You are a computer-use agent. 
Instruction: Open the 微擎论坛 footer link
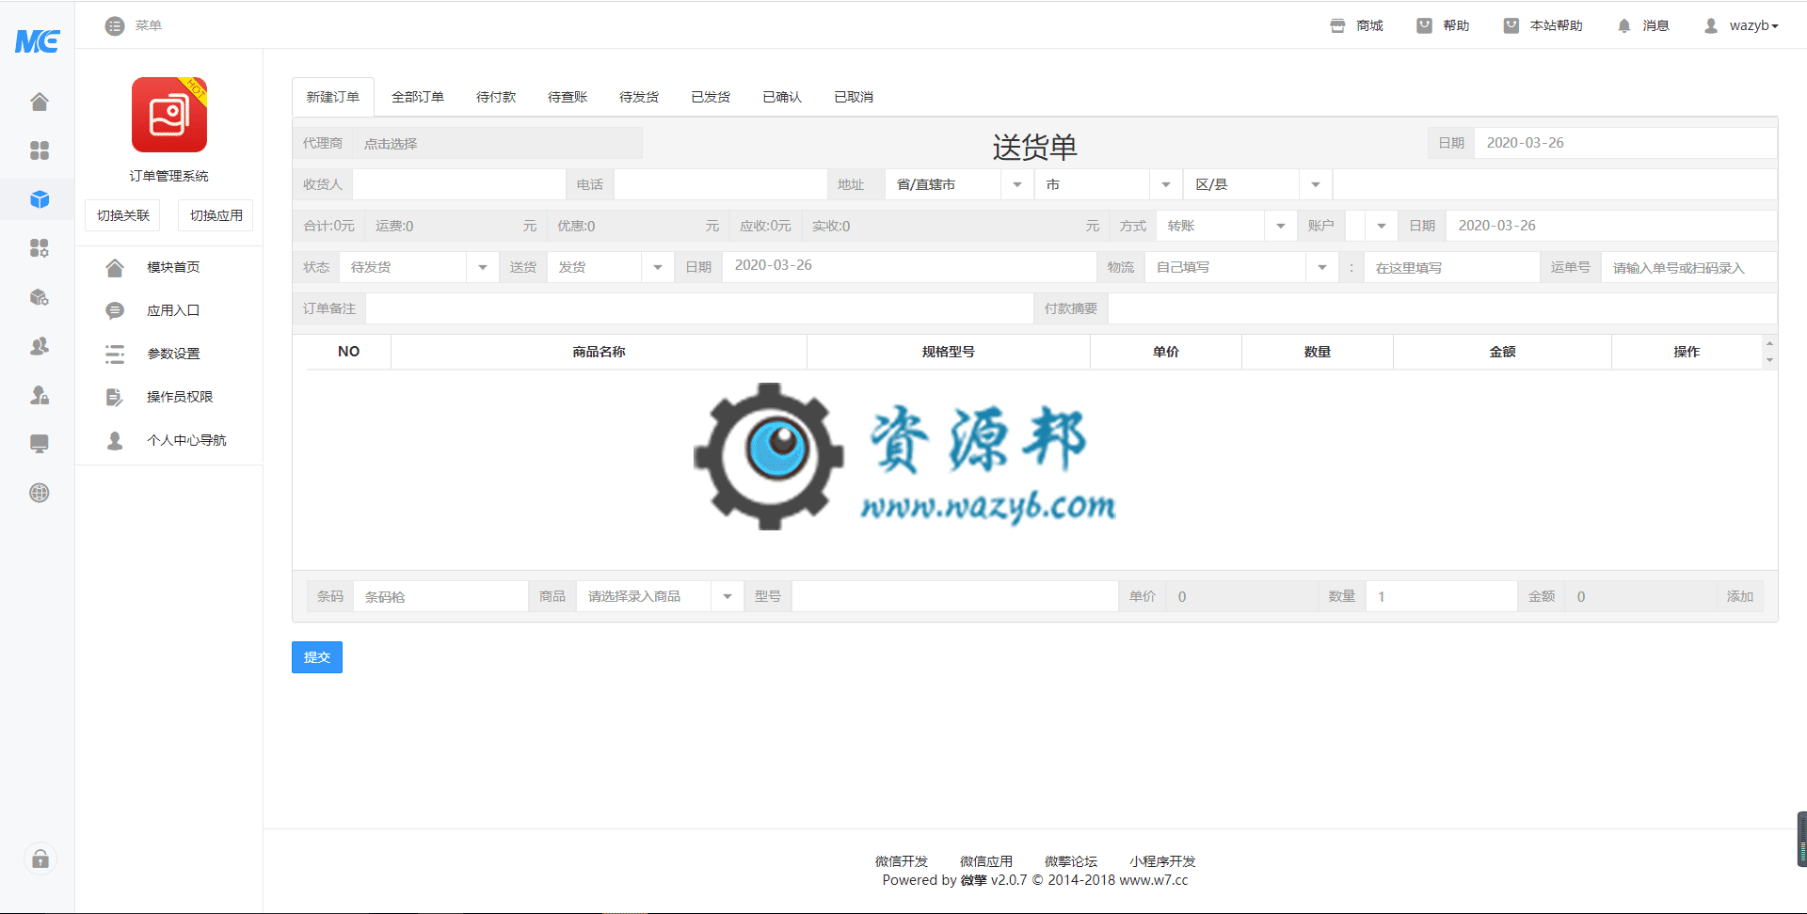click(x=1071, y=861)
